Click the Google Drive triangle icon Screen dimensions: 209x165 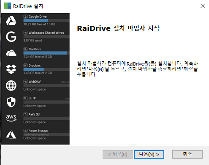pyautogui.click(x=11, y=21)
